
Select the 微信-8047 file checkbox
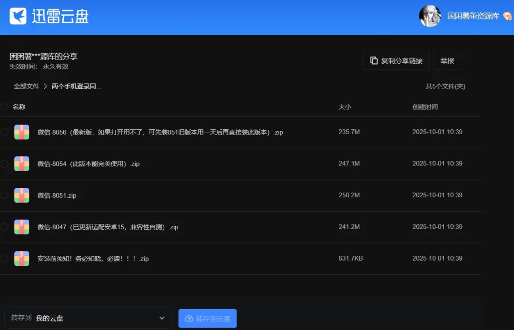click(x=4, y=227)
